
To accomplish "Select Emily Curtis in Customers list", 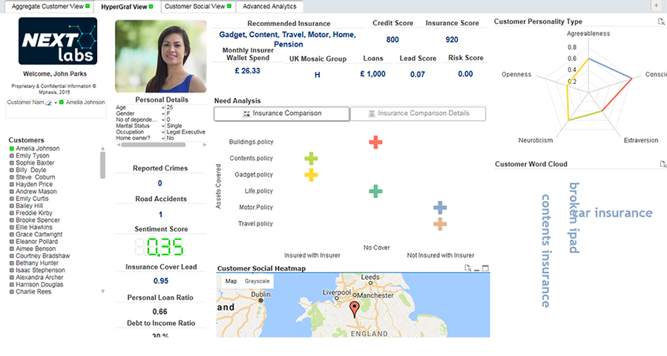I will click(32, 199).
